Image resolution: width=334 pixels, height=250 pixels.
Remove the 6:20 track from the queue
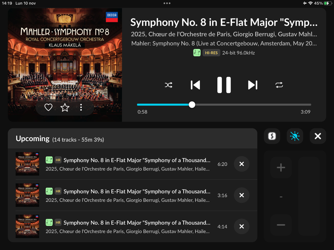(x=242, y=164)
